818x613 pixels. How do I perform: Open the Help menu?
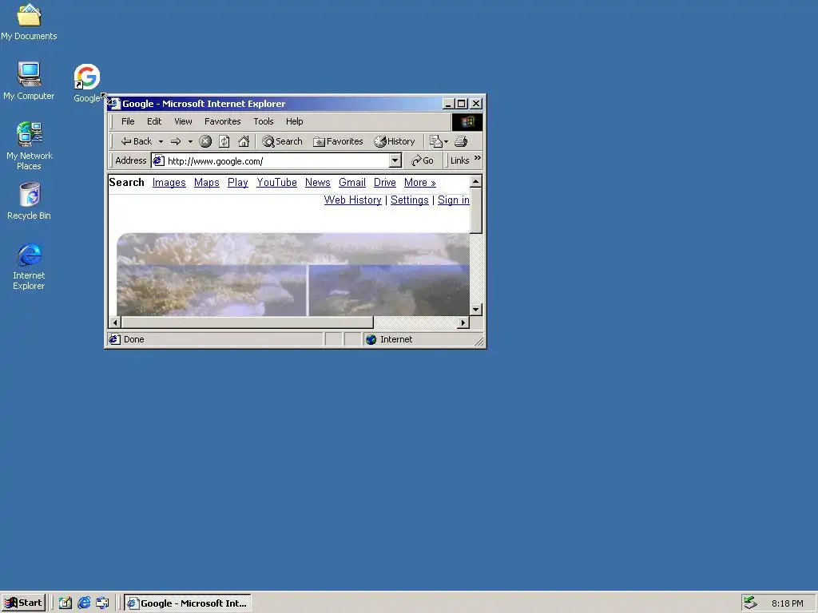(294, 121)
